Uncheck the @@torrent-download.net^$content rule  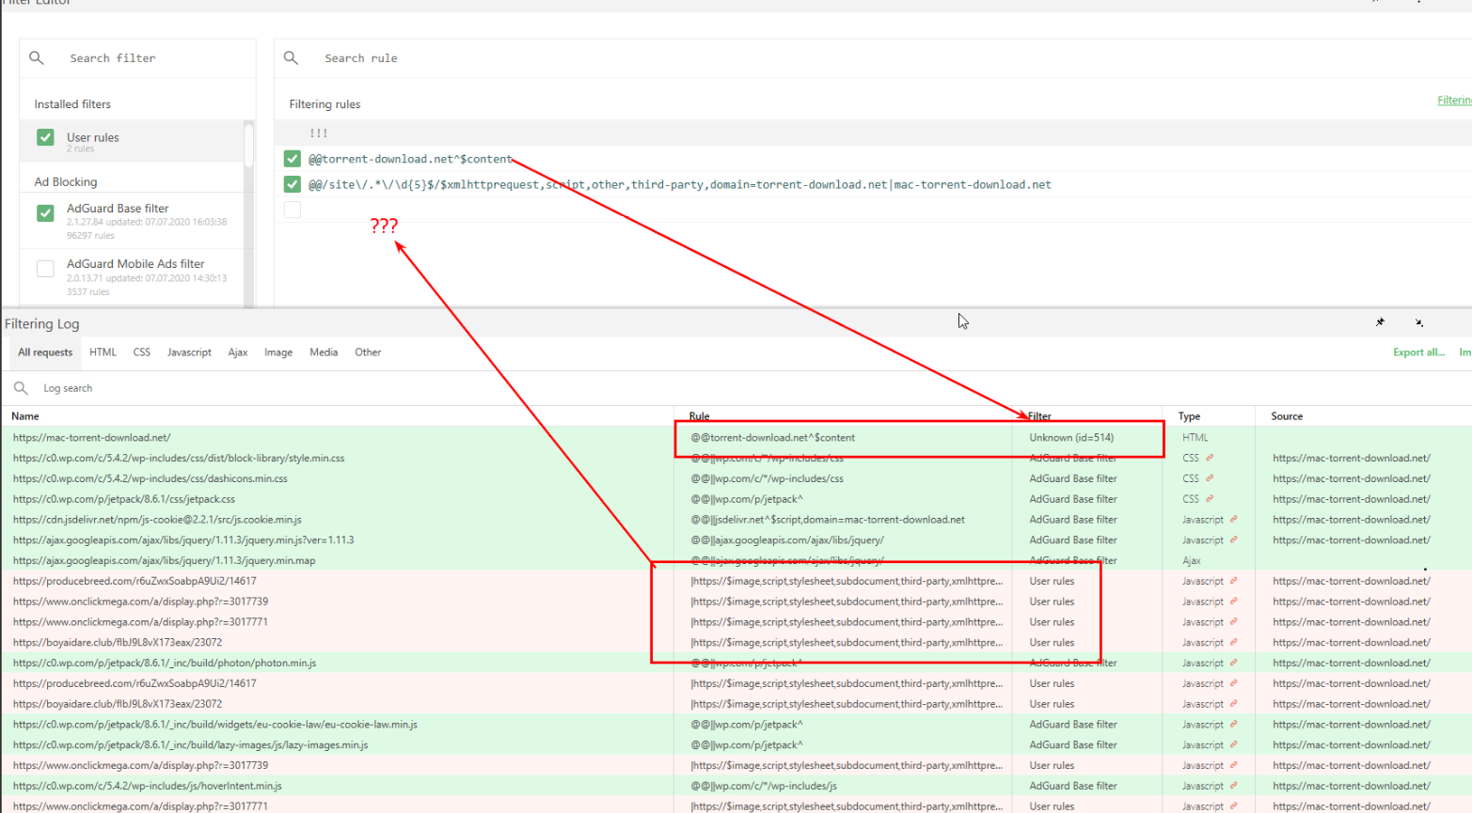(293, 159)
